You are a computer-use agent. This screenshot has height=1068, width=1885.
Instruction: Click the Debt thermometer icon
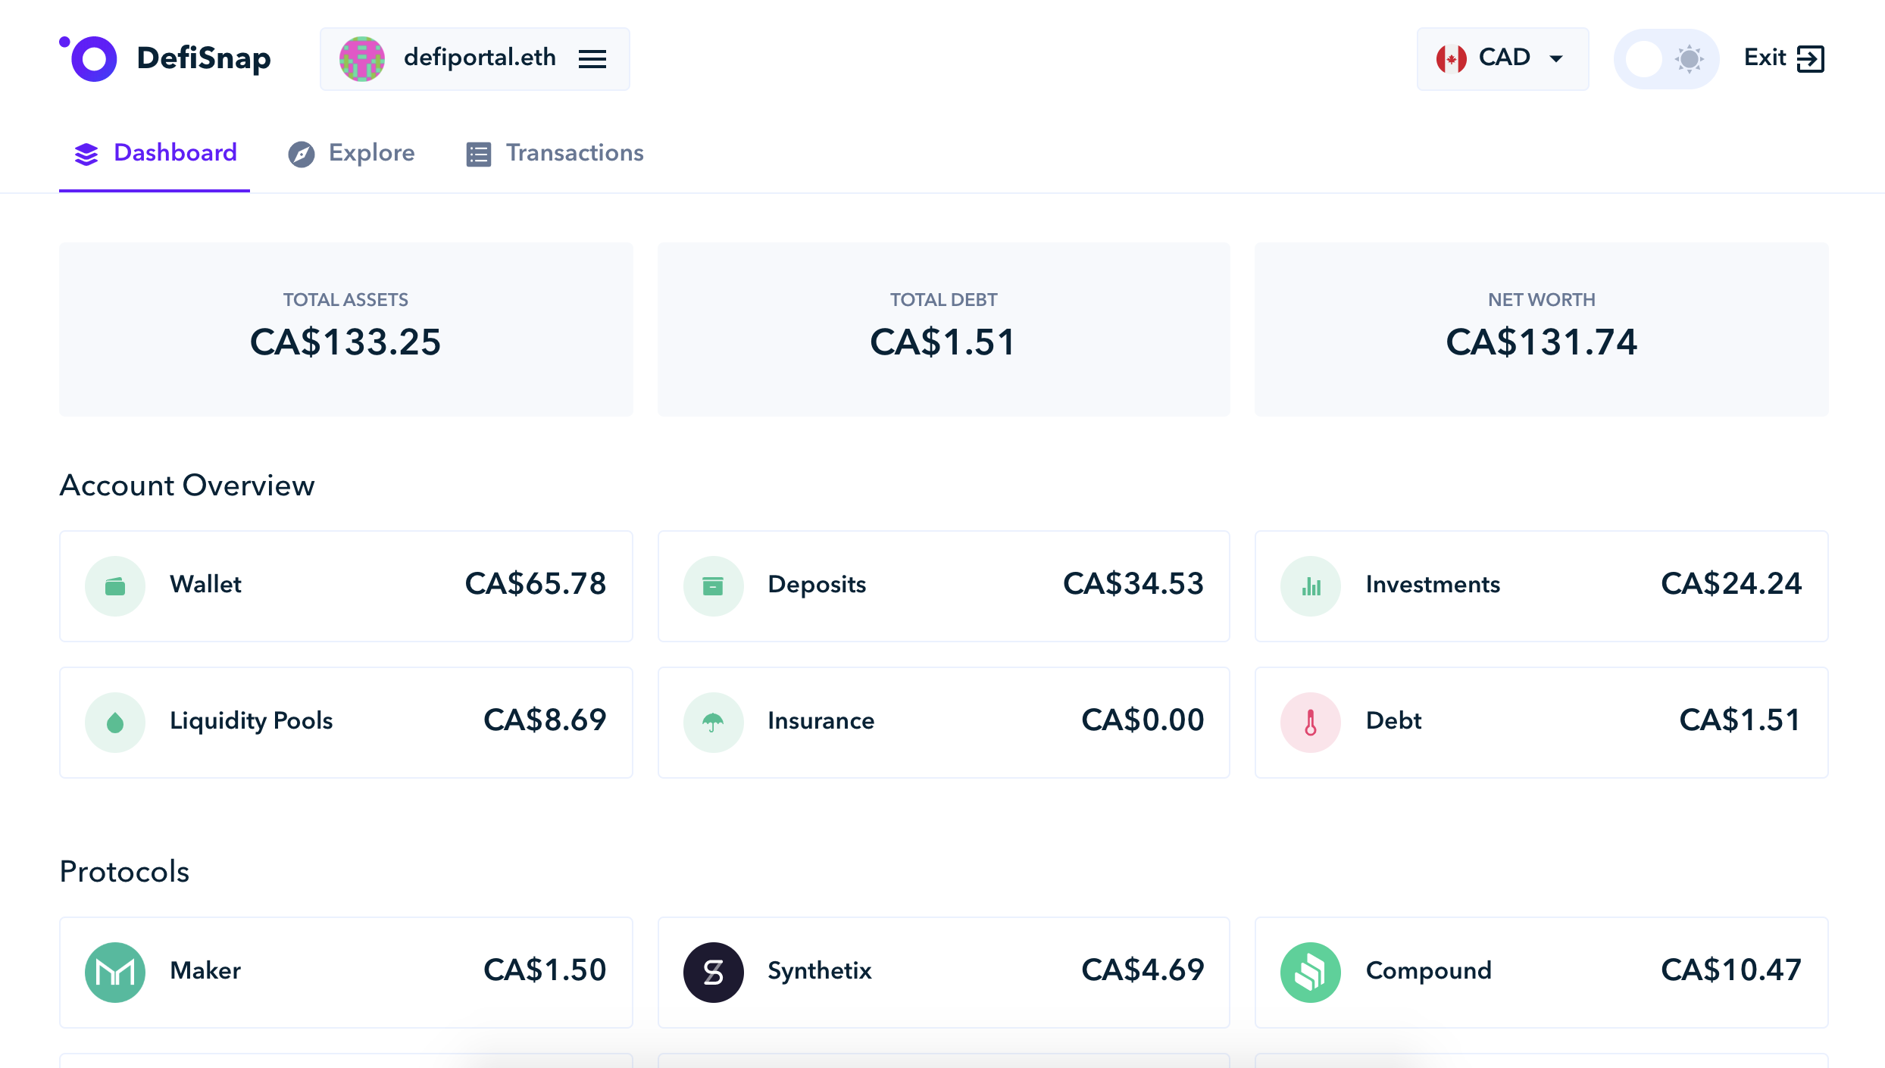pos(1310,722)
